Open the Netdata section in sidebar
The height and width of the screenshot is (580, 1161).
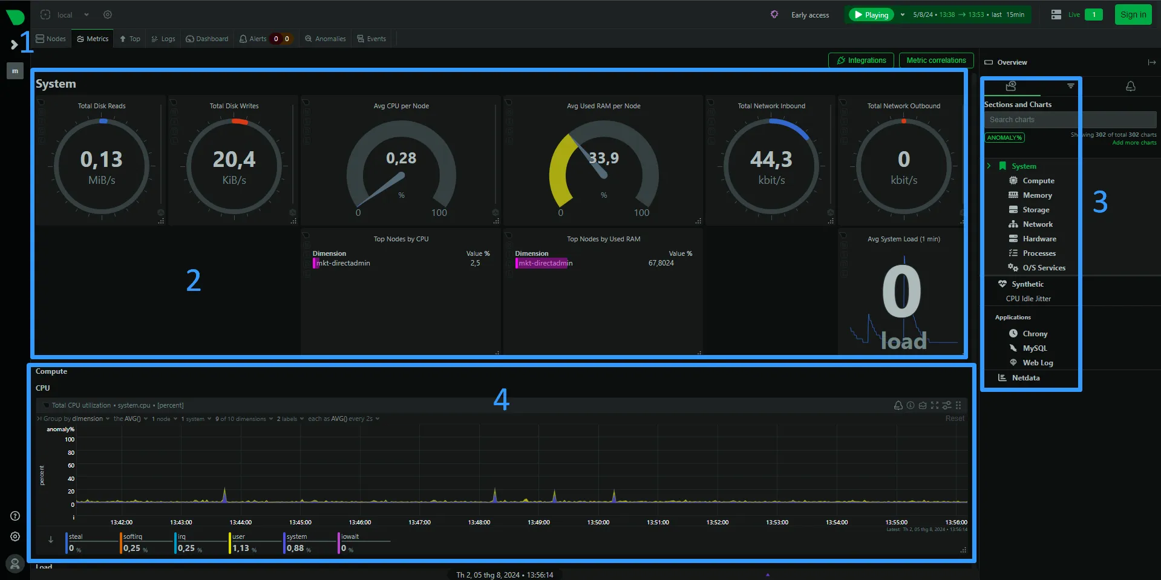[x=1025, y=378]
